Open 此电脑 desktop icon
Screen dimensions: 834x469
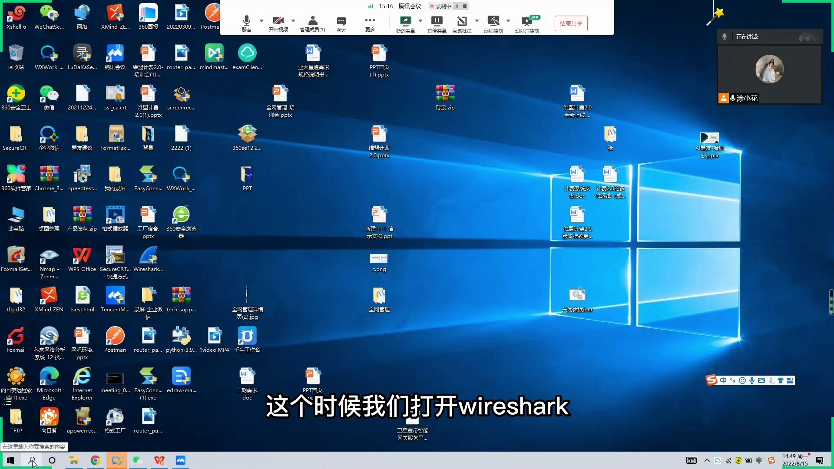pos(16,218)
